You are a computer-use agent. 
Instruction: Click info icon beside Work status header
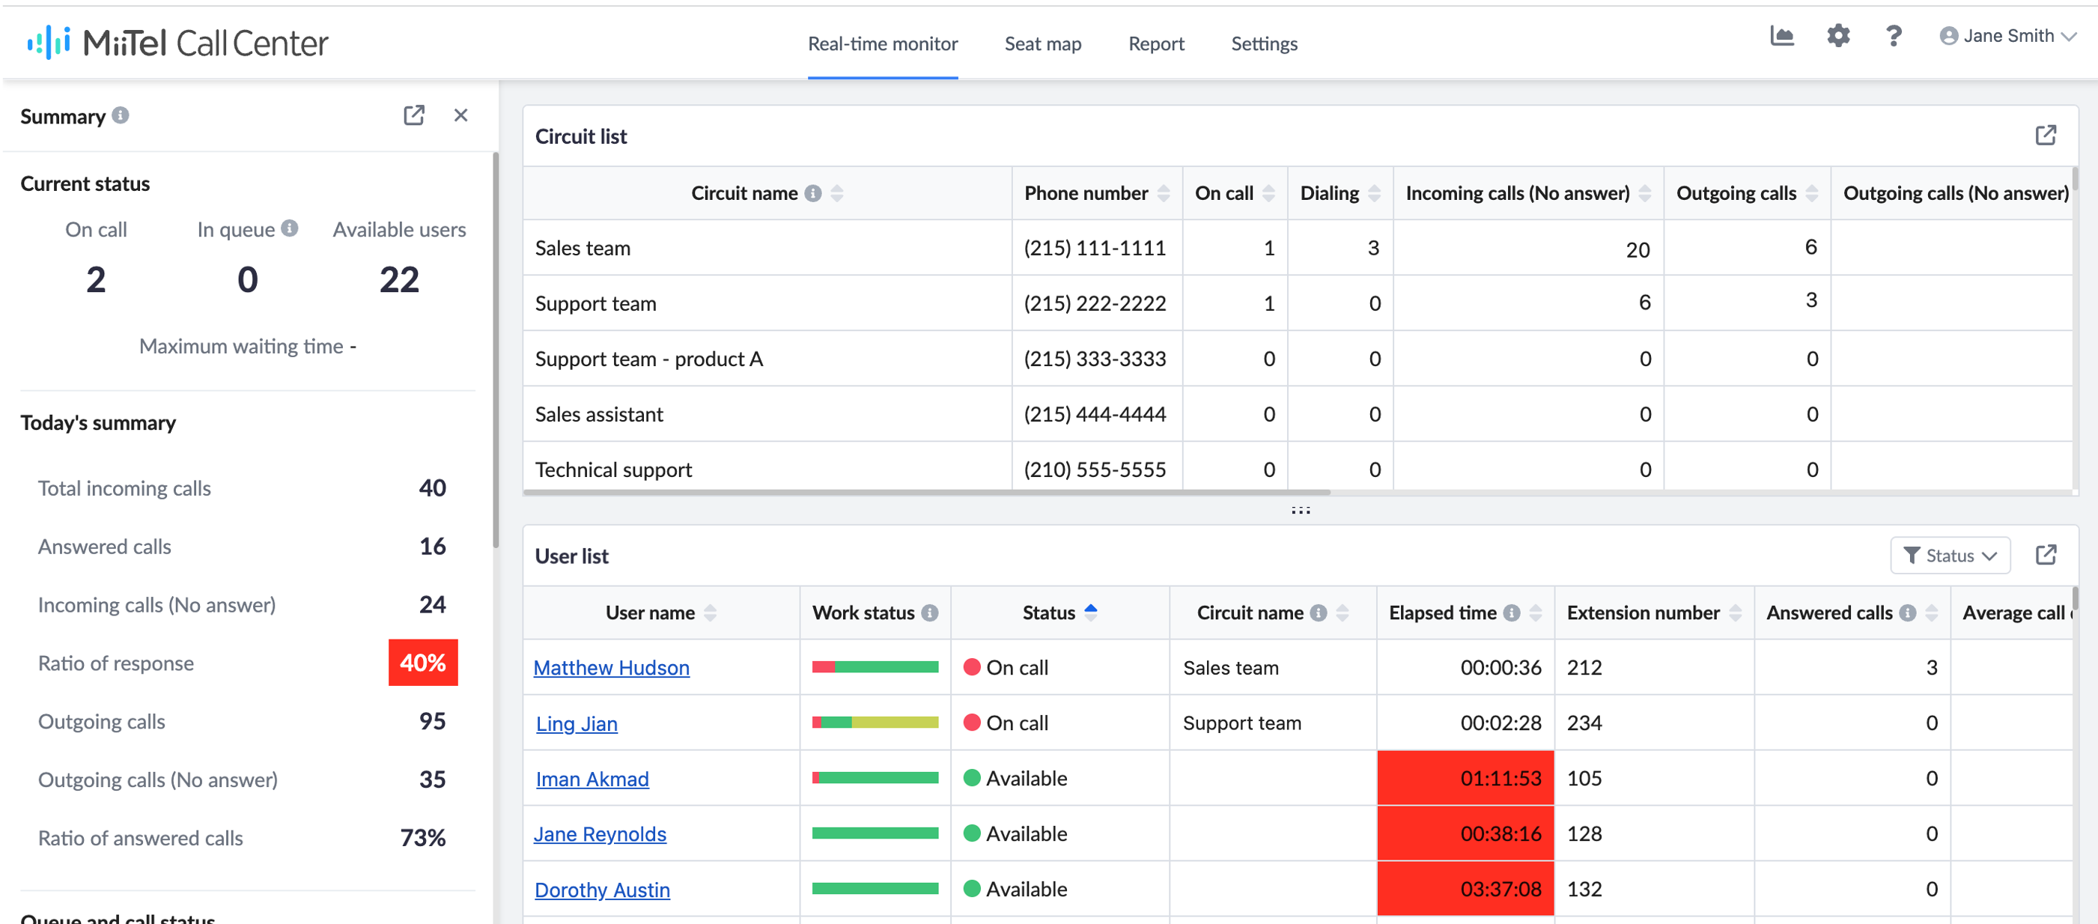coord(929,613)
